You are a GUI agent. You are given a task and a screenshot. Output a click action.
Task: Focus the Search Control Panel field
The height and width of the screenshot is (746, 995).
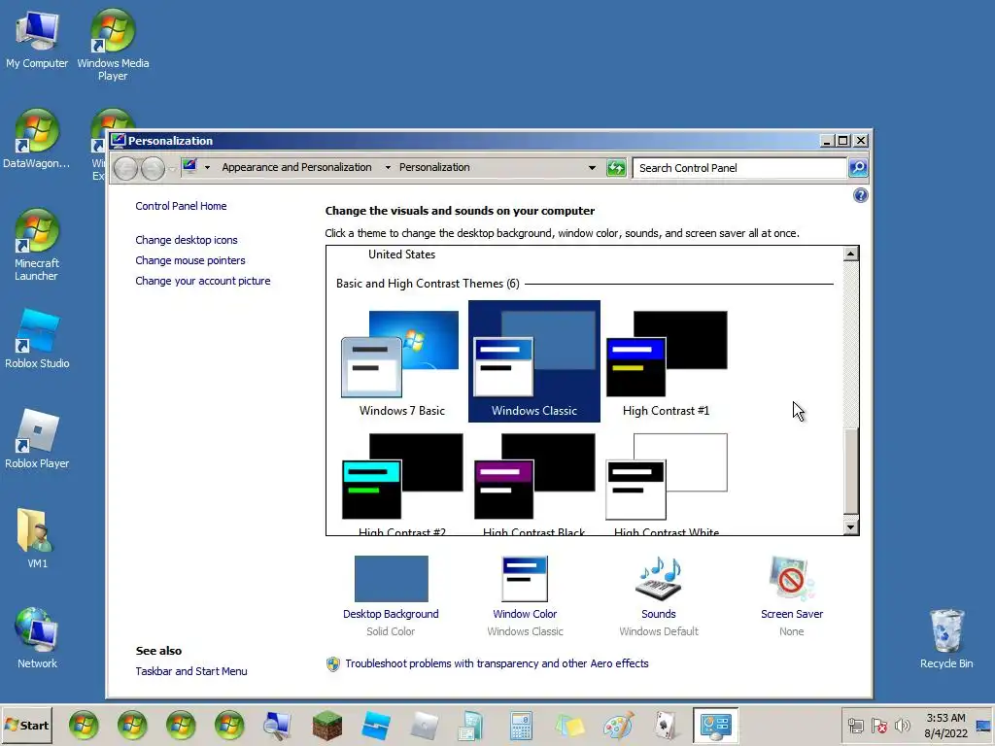pyautogui.click(x=739, y=168)
